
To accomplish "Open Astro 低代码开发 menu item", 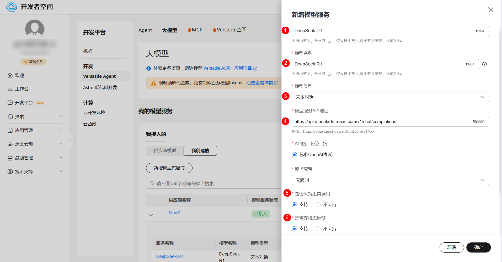I will click(x=100, y=87).
